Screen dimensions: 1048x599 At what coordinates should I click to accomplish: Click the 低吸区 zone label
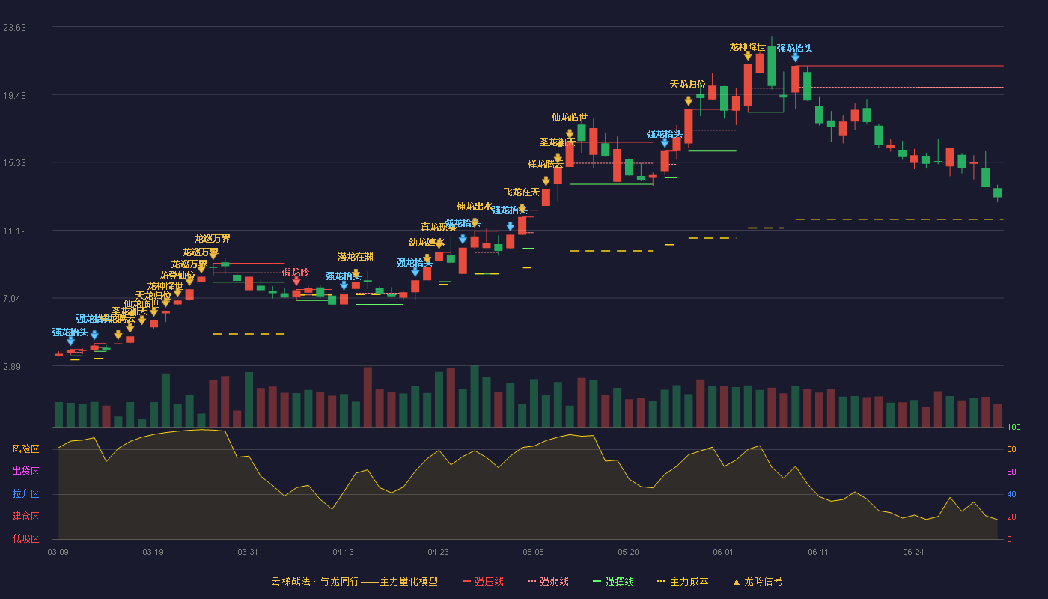pyautogui.click(x=25, y=538)
